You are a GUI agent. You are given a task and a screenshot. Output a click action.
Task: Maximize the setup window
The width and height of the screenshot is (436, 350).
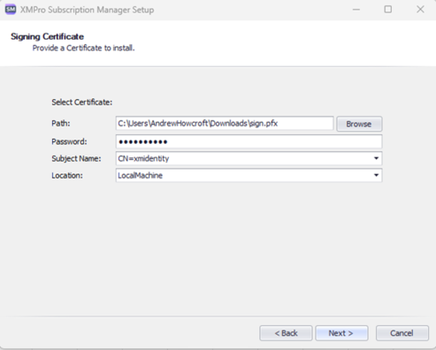pyautogui.click(x=388, y=10)
